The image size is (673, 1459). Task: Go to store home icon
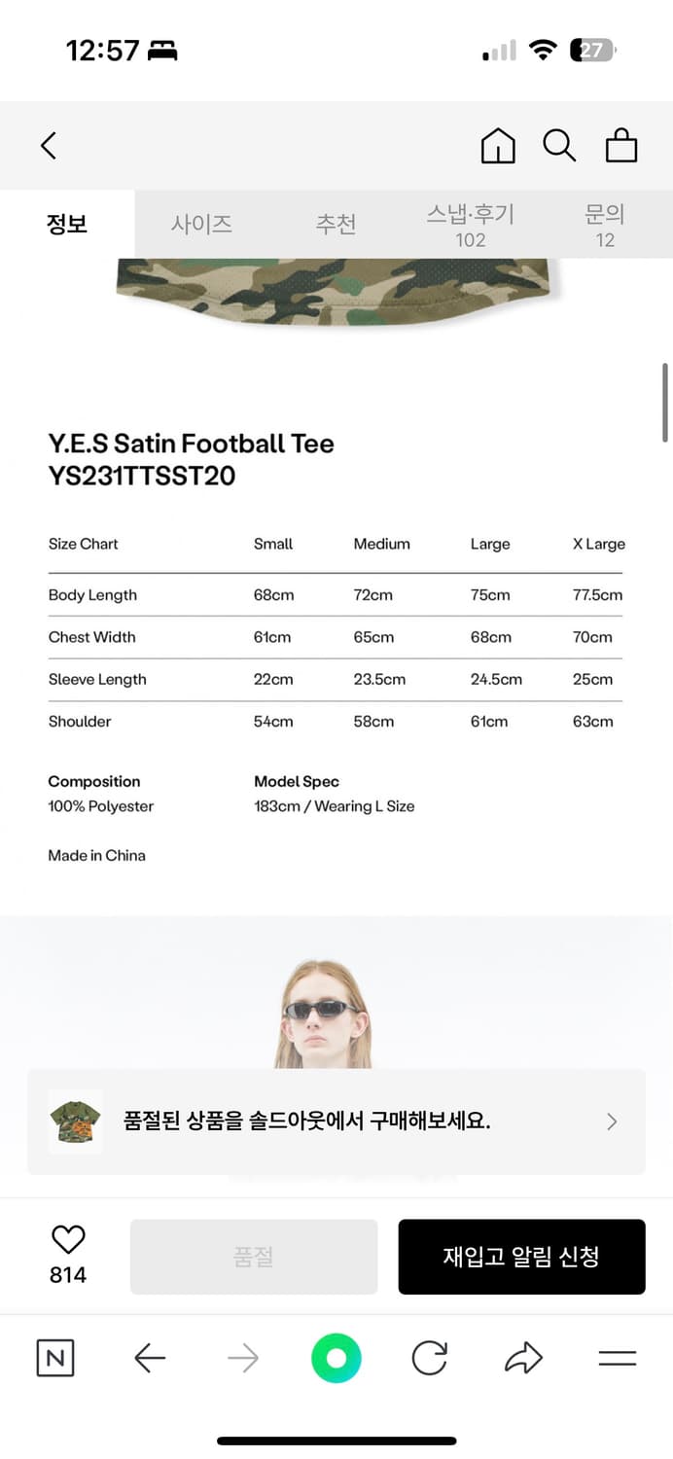tap(498, 146)
